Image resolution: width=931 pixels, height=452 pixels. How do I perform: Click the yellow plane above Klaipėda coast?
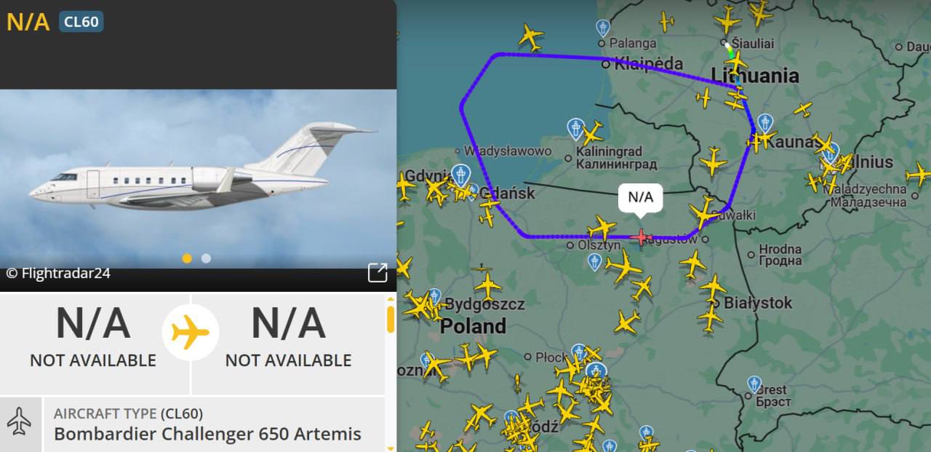point(531,36)
